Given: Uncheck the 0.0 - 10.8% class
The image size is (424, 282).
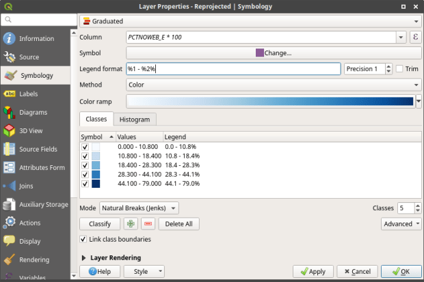Looking at the screenshot, I should pyautogui.click(x=85, y=147).
